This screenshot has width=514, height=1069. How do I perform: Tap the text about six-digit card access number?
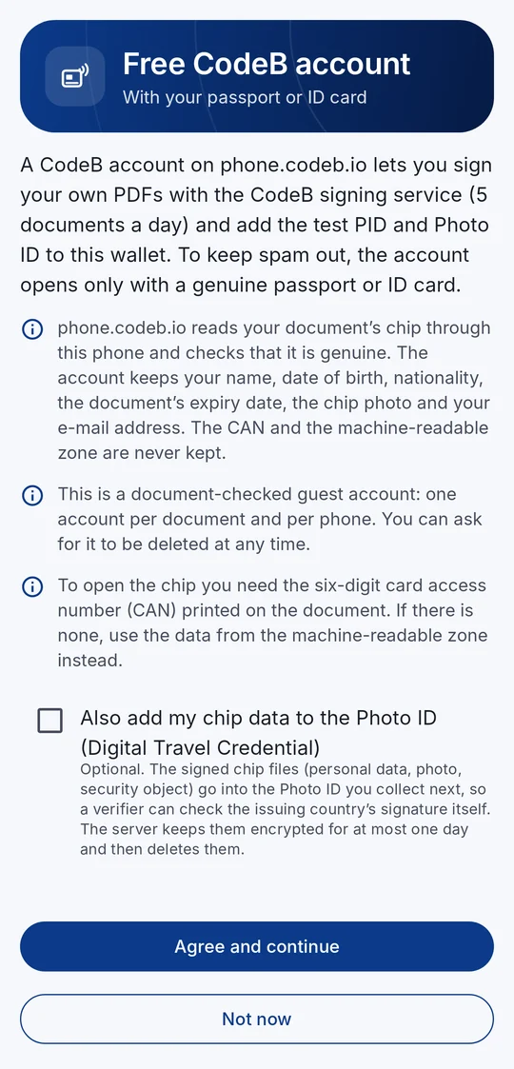(x=272, y=623)
